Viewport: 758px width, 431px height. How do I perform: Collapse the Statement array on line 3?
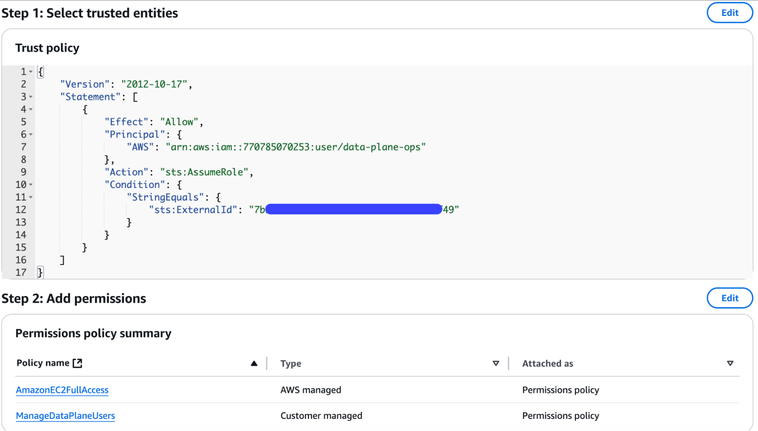30,97
